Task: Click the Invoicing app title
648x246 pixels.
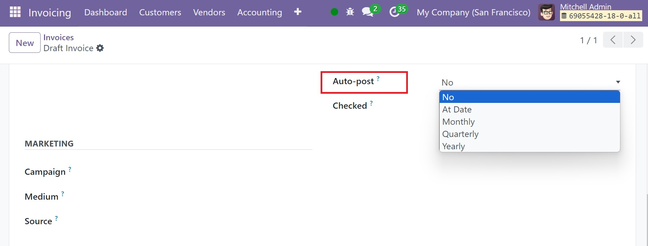Action: [50, 13]
